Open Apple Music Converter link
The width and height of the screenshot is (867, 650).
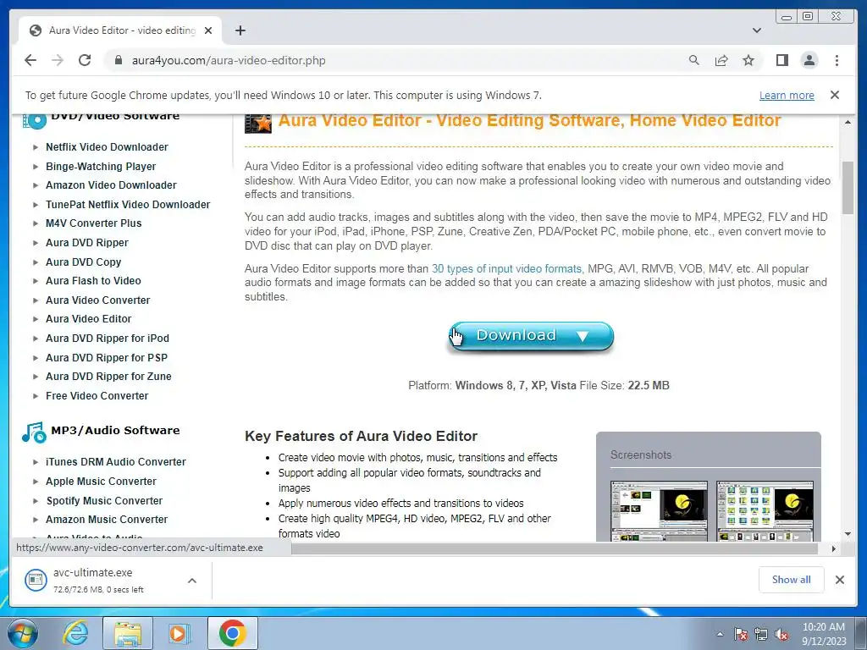102,482
